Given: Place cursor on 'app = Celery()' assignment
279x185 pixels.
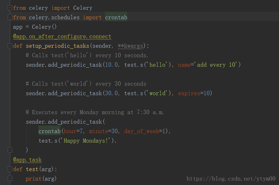Looking at the screenshot, I should [35, 27].
